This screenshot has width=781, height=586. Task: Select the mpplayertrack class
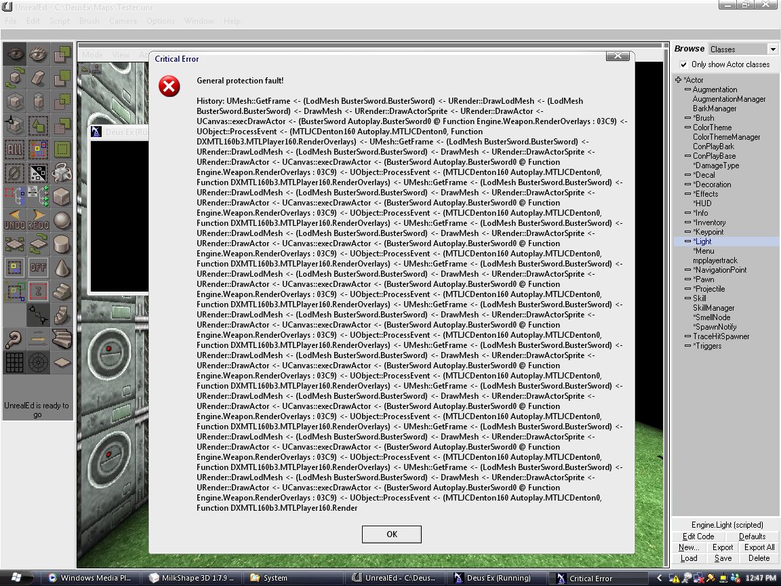pos(715,260)
